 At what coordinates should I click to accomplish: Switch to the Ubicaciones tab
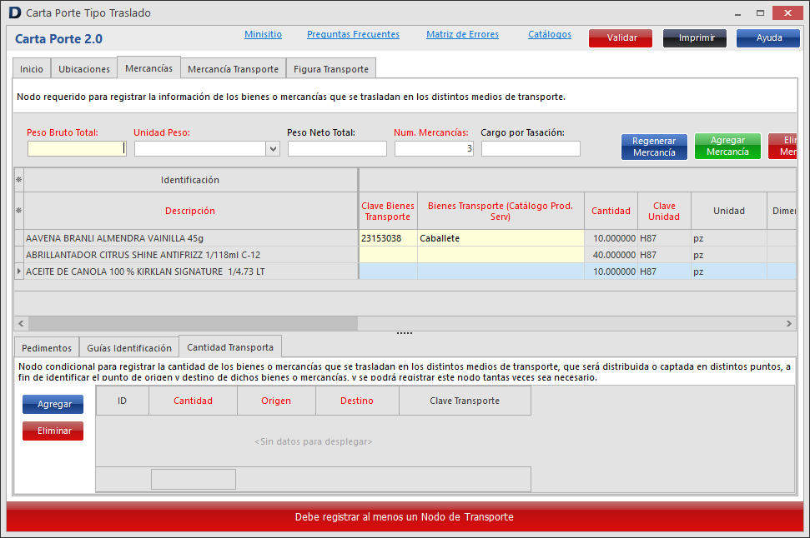coord(84,69)
